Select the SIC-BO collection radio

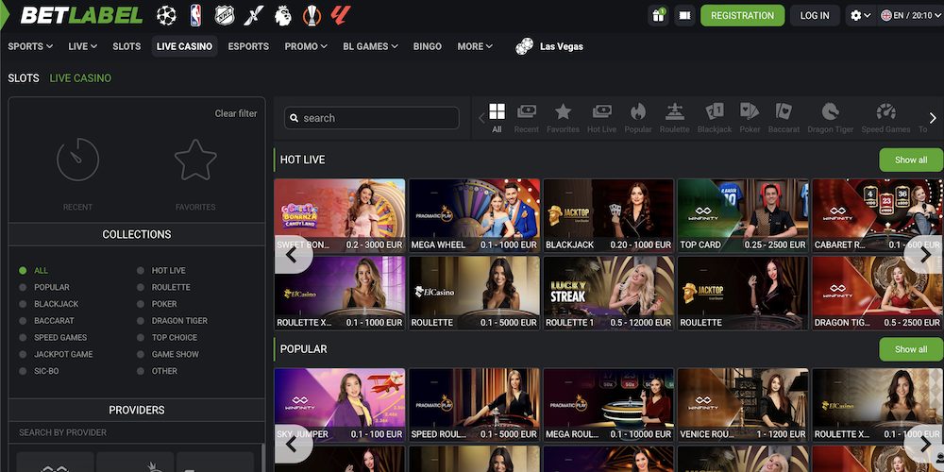(23, 371)
